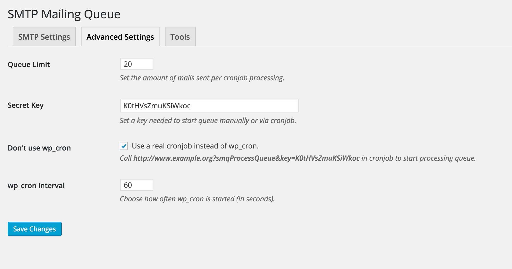
Task: Click the Queue Limit input field
Action: 137,64
